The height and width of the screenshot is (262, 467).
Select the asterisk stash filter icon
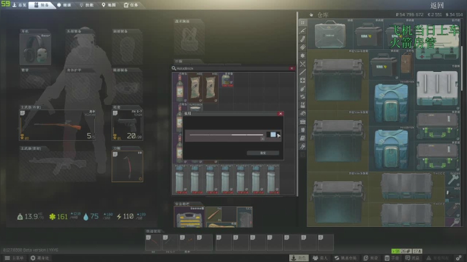tap(303, 56)
